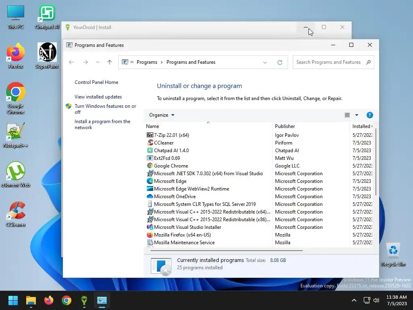
Task: Select the CCleaner desktop shortcut
Action: pyautogui.click(x=16, y=214)
